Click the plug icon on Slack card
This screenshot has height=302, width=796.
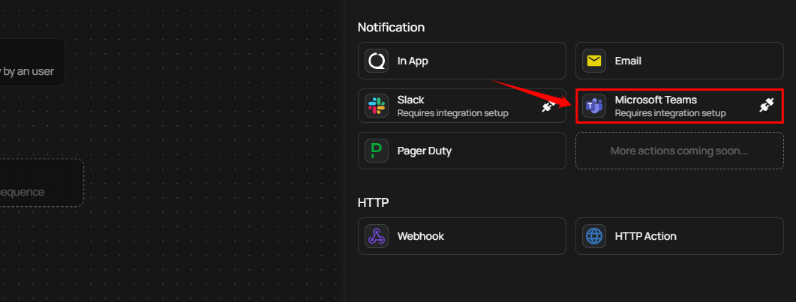548,106
